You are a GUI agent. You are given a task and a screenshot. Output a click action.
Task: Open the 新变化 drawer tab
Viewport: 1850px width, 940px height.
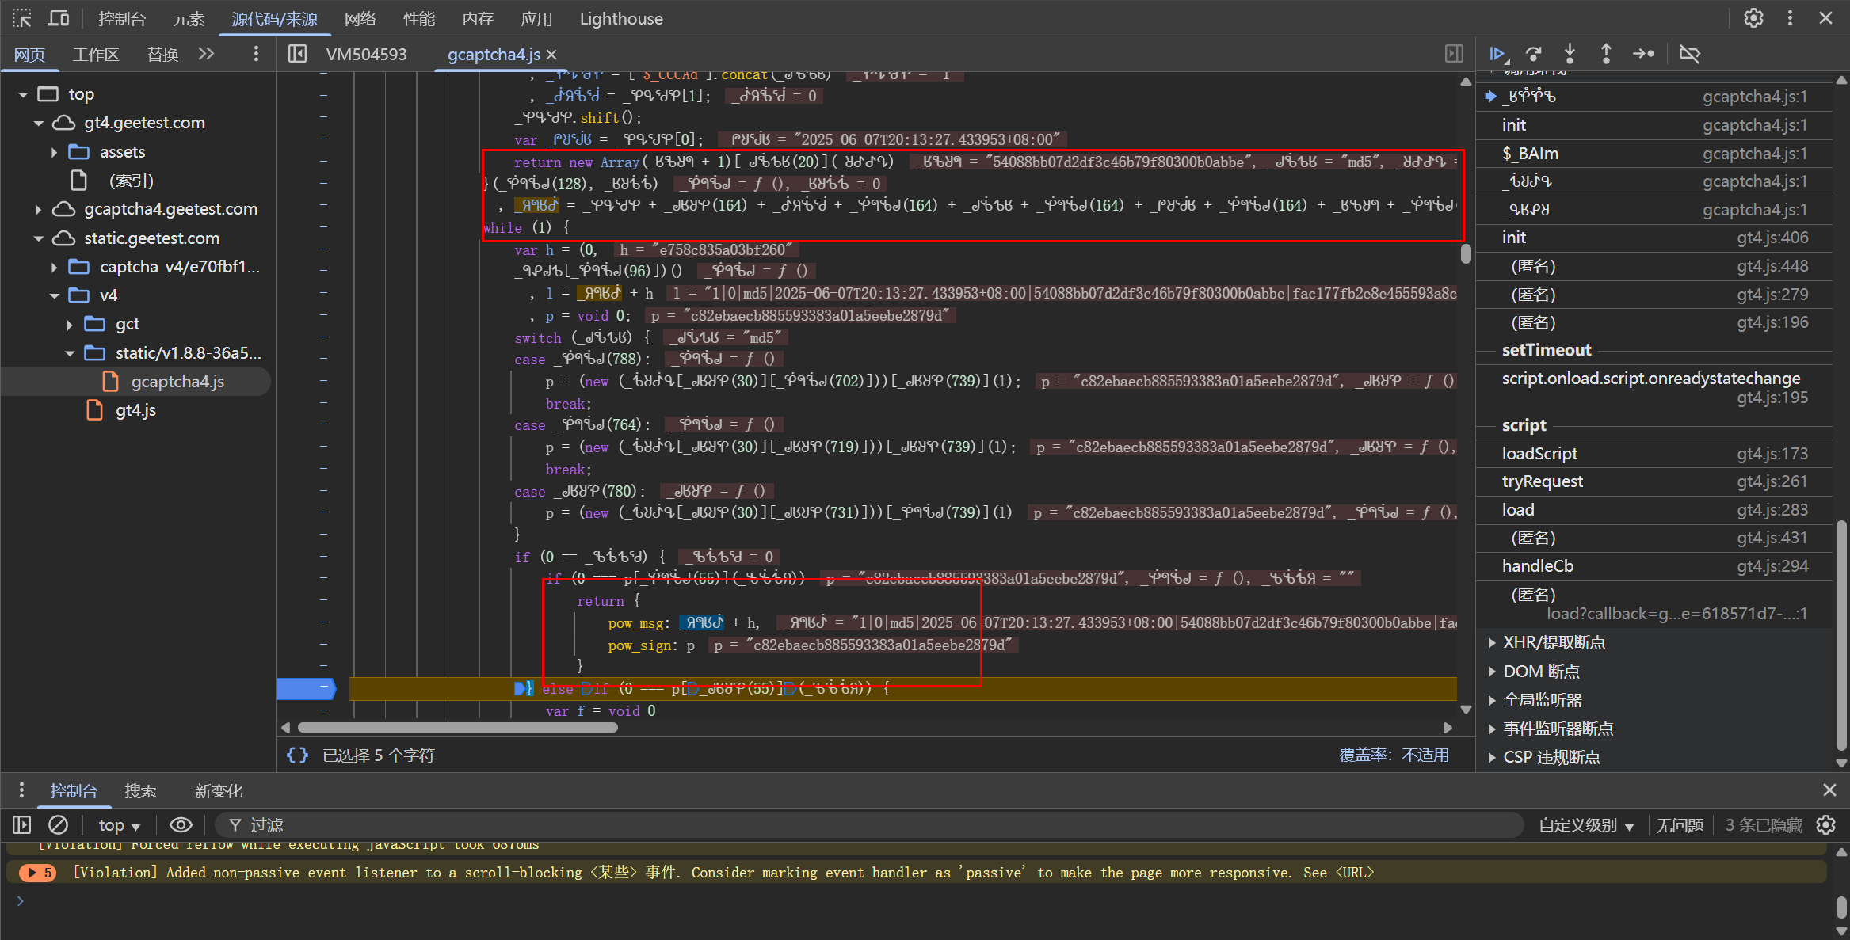click(219, 790)
